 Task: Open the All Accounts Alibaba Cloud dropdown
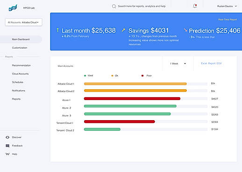coord(23,22)
